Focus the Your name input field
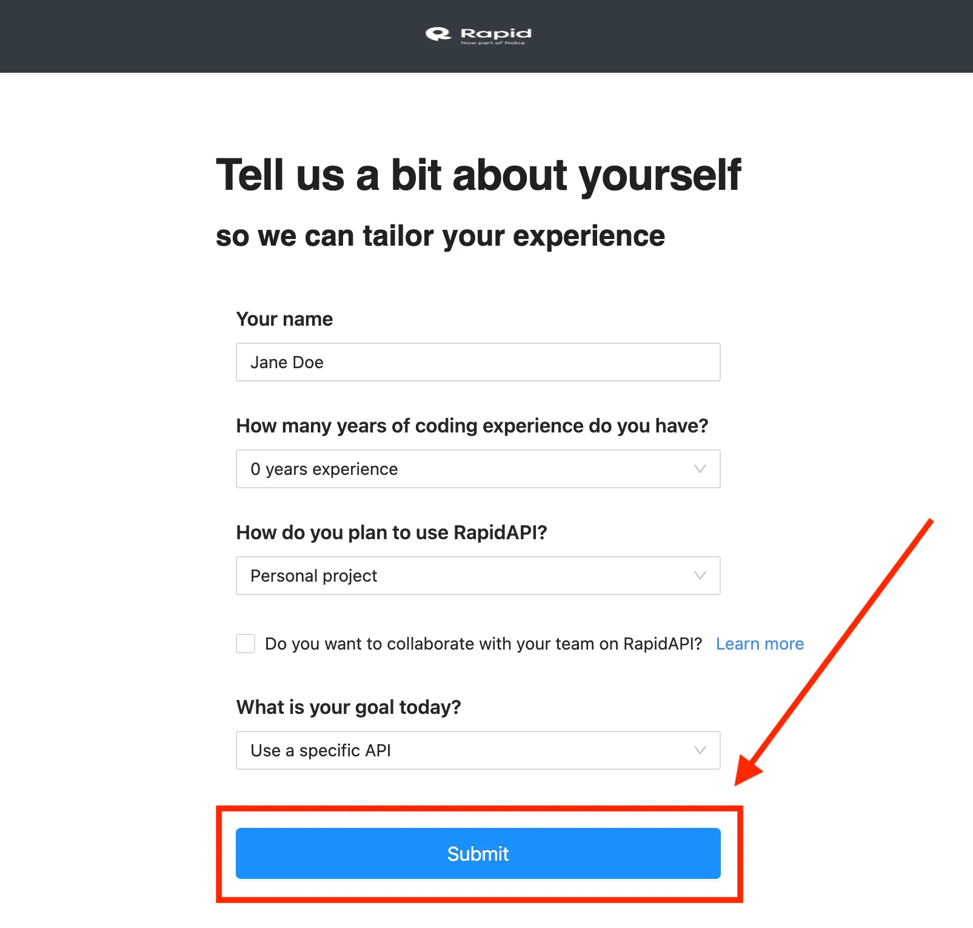Image resolution: width=973 pixels, height=928 pixels. [478, 362]
